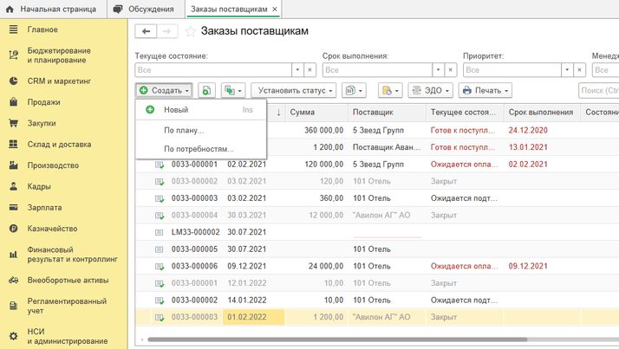619x349 pixels.
Task: Click the copy document icon next to Создать
Action: 206,90
